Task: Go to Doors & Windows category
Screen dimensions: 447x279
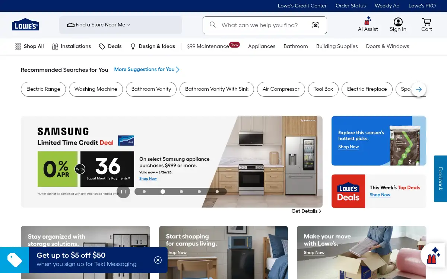Action: (x=387, y=46)
